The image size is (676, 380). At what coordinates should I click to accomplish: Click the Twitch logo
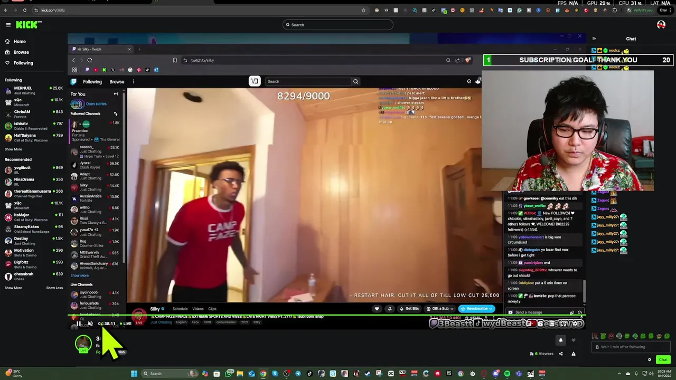point(73,82)
